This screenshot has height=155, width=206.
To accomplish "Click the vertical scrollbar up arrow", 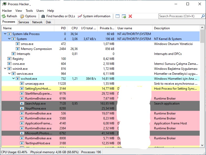I will pos(202,28).
